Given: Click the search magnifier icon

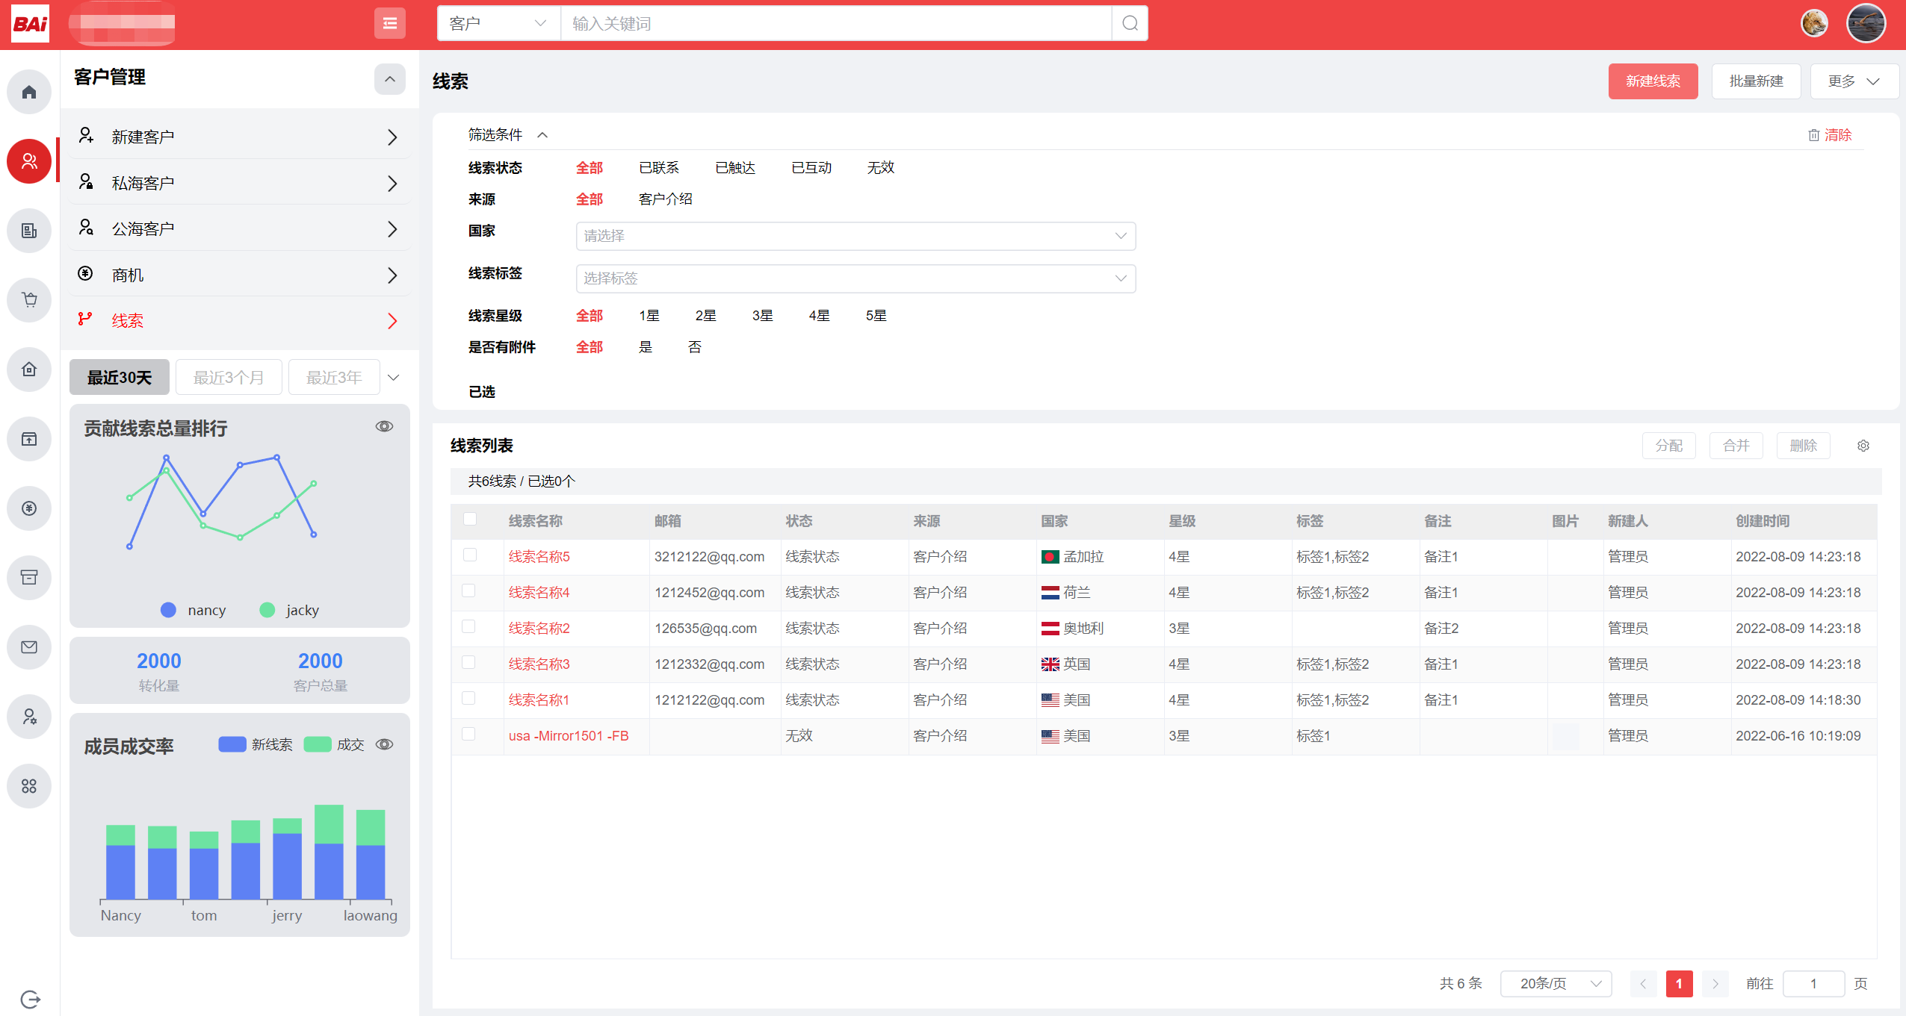Looking at the screenshot, I should coord(1130,23).
